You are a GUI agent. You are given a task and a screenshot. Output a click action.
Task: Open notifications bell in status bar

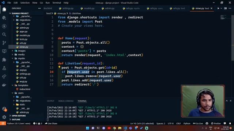230,123
